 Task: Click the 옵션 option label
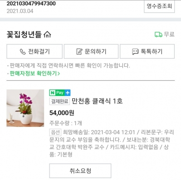pyautogui.click(x=55, y=132)
